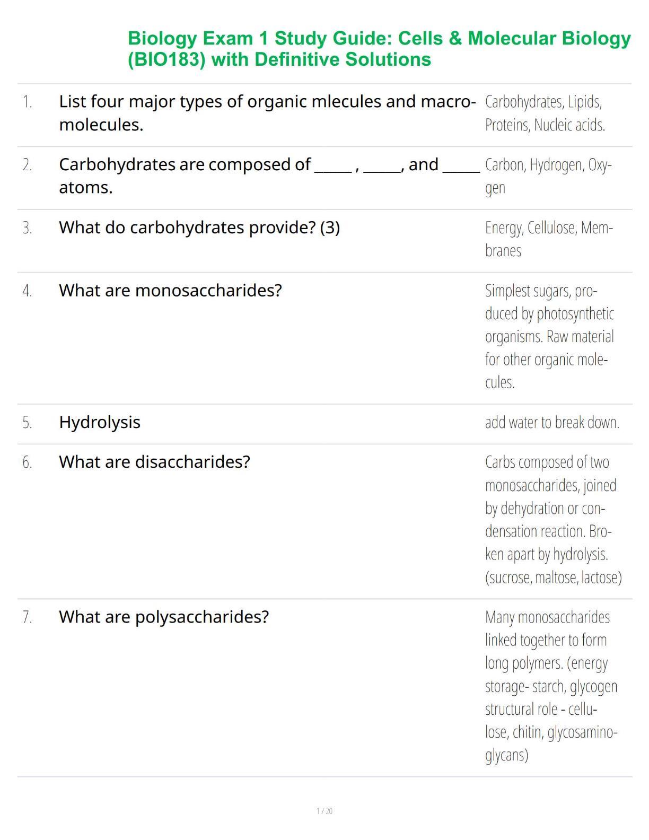
Task: Click the item number 7 label
Action: pyautogui.click(x=27, y=617)
